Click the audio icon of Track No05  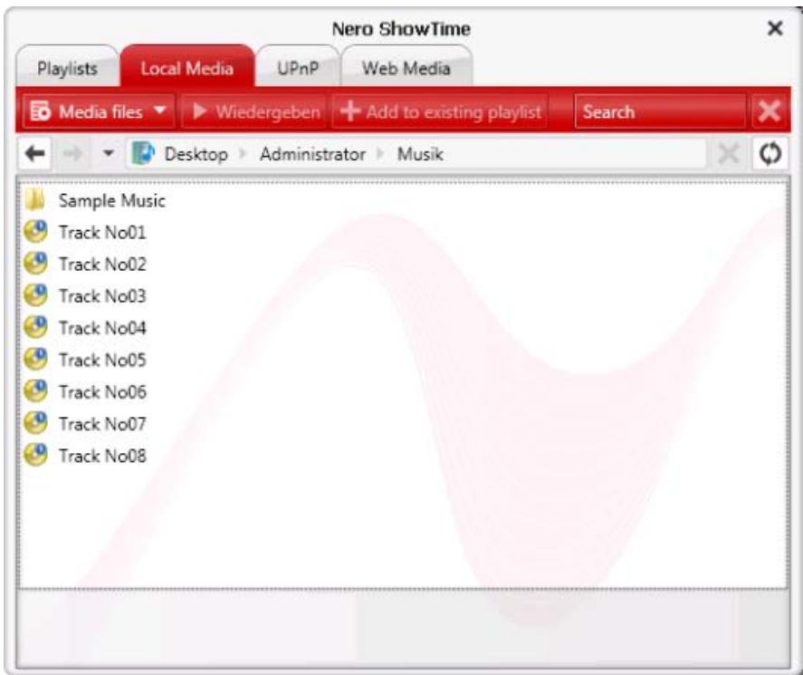click(x=36, y=360)
